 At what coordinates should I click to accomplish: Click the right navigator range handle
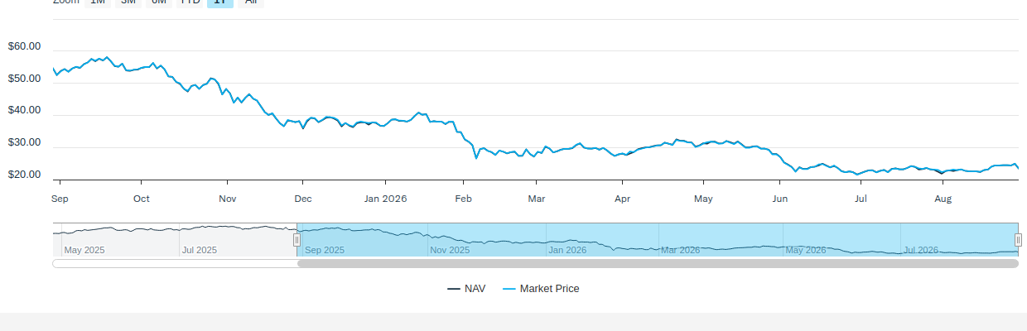tap(1019, 239)
